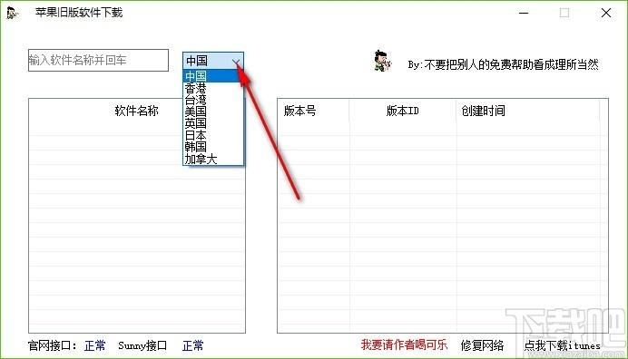628x359 pixels.
Task: Pick 美国 from the region list
Action: tap(213, 112)
